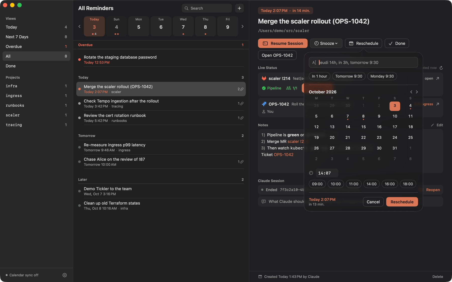
Task: Open the settings gear in sidebar footer
Action: pos(65,275)
